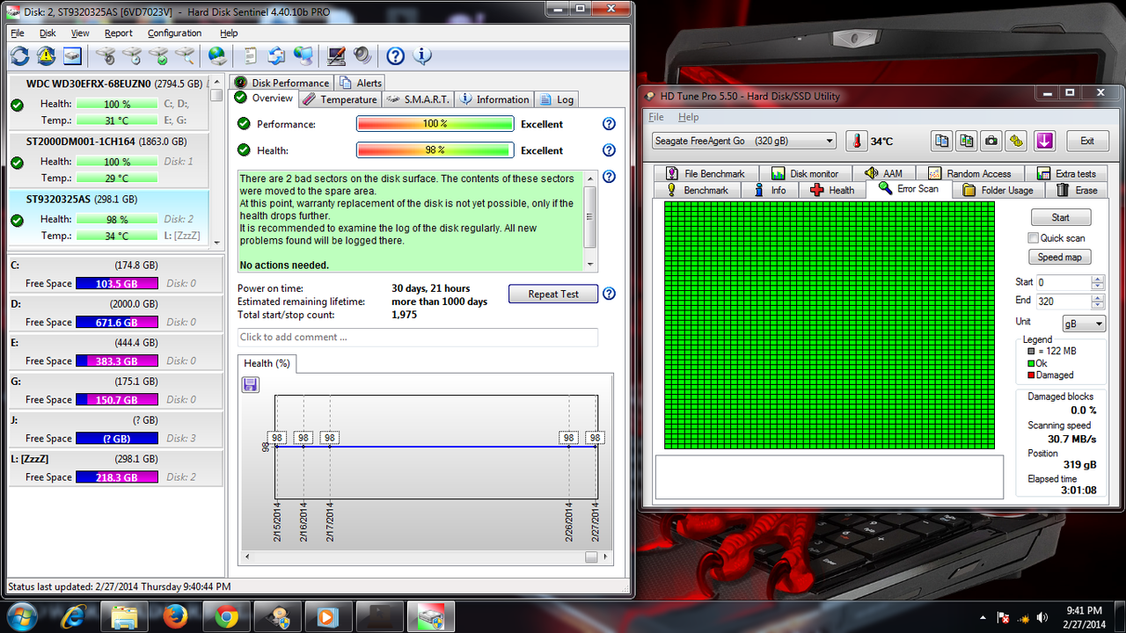The height and width of the screenshot is (633, 1126).
Task: Open the Disk monitor tab
Action: [805, 173]
